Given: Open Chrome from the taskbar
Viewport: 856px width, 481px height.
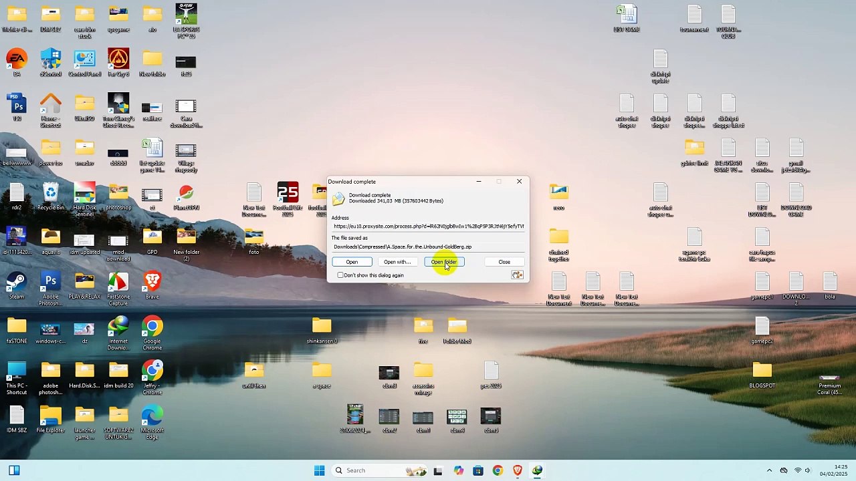Looking at the screenshot, I should click(498, 470).
